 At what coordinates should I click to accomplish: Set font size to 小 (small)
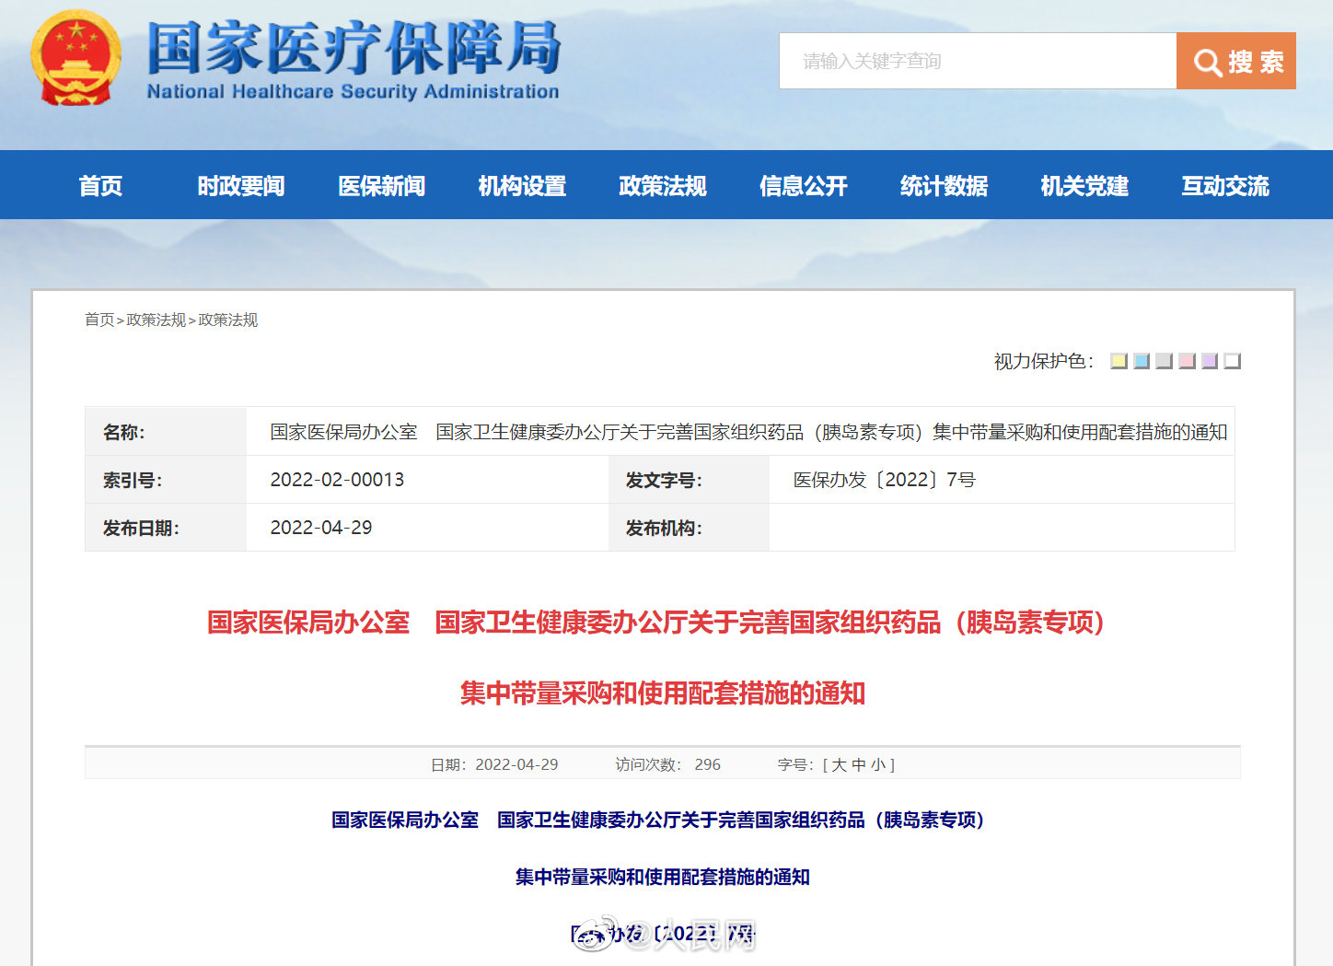pyautogui.click(x=878, y=764)
